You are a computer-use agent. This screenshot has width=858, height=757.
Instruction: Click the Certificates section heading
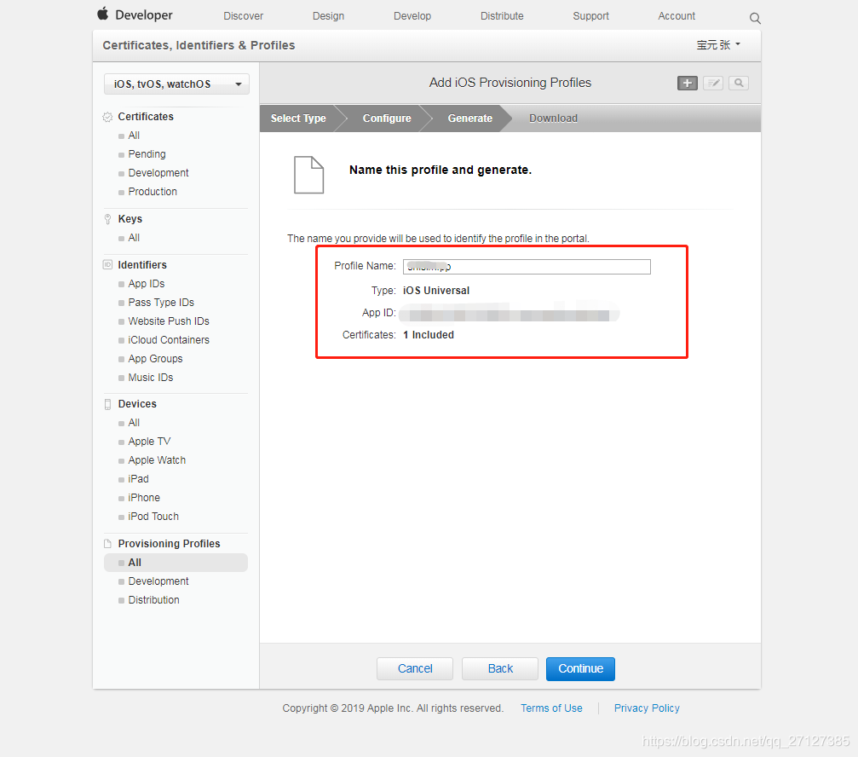pos(146,117)
